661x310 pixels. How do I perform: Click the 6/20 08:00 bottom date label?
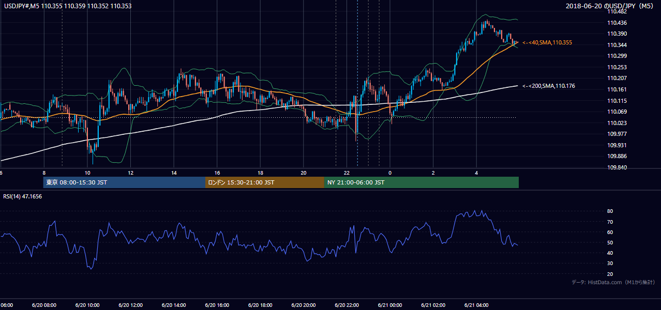click(44, 305)
